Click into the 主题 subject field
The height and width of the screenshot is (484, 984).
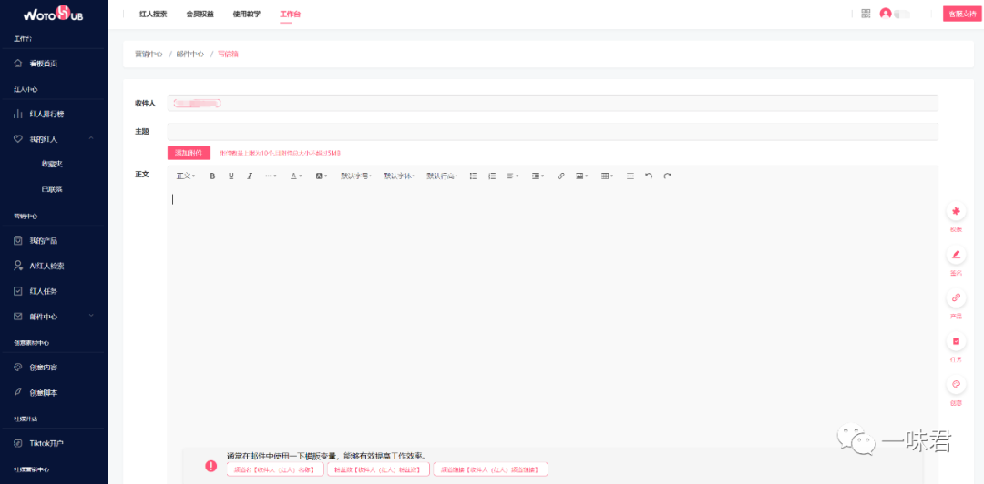click(x=553, y=132)
